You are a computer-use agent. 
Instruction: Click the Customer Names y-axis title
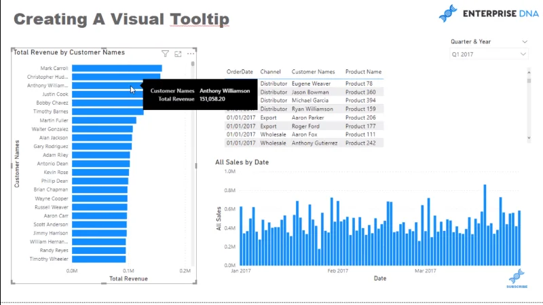click(17, 164)
